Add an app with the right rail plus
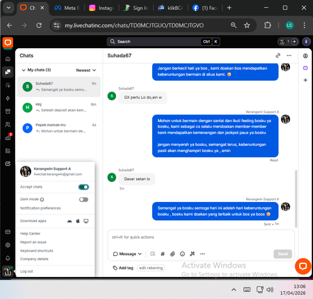 tap(305, 80)
